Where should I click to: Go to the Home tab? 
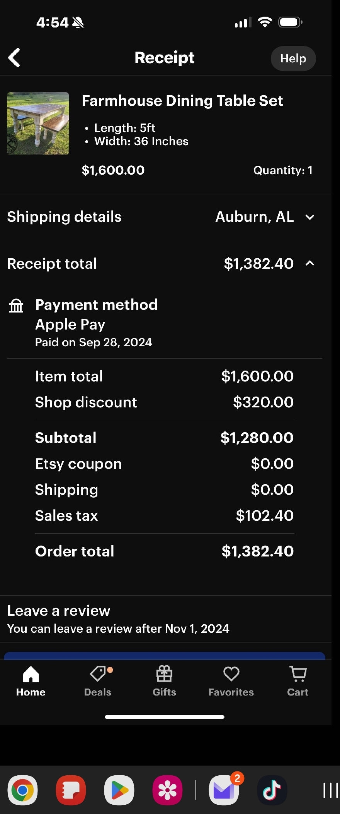31,681
